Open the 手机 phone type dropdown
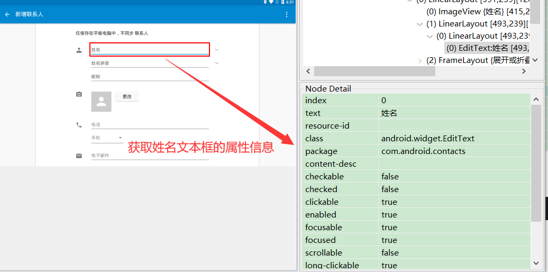This screenshot has height=272, width=548. click(107, 138)
